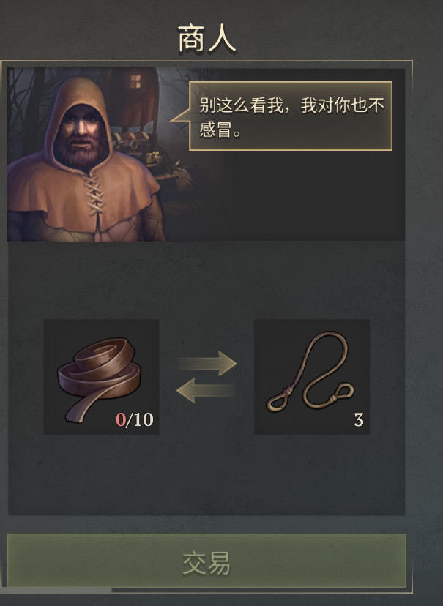Click the 交易 trade button
This screenshot has height=606, width=443.
206,561
